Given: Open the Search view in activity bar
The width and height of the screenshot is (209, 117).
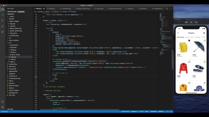Looking at the screenshot, I should click(3, 15).
